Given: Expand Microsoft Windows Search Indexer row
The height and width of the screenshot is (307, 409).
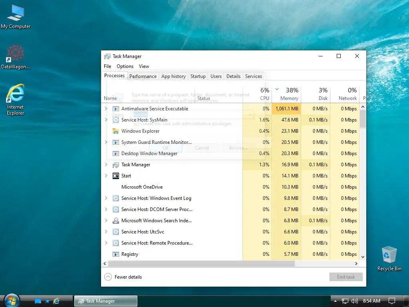Looking at the screenshot, I should (106, 221).
